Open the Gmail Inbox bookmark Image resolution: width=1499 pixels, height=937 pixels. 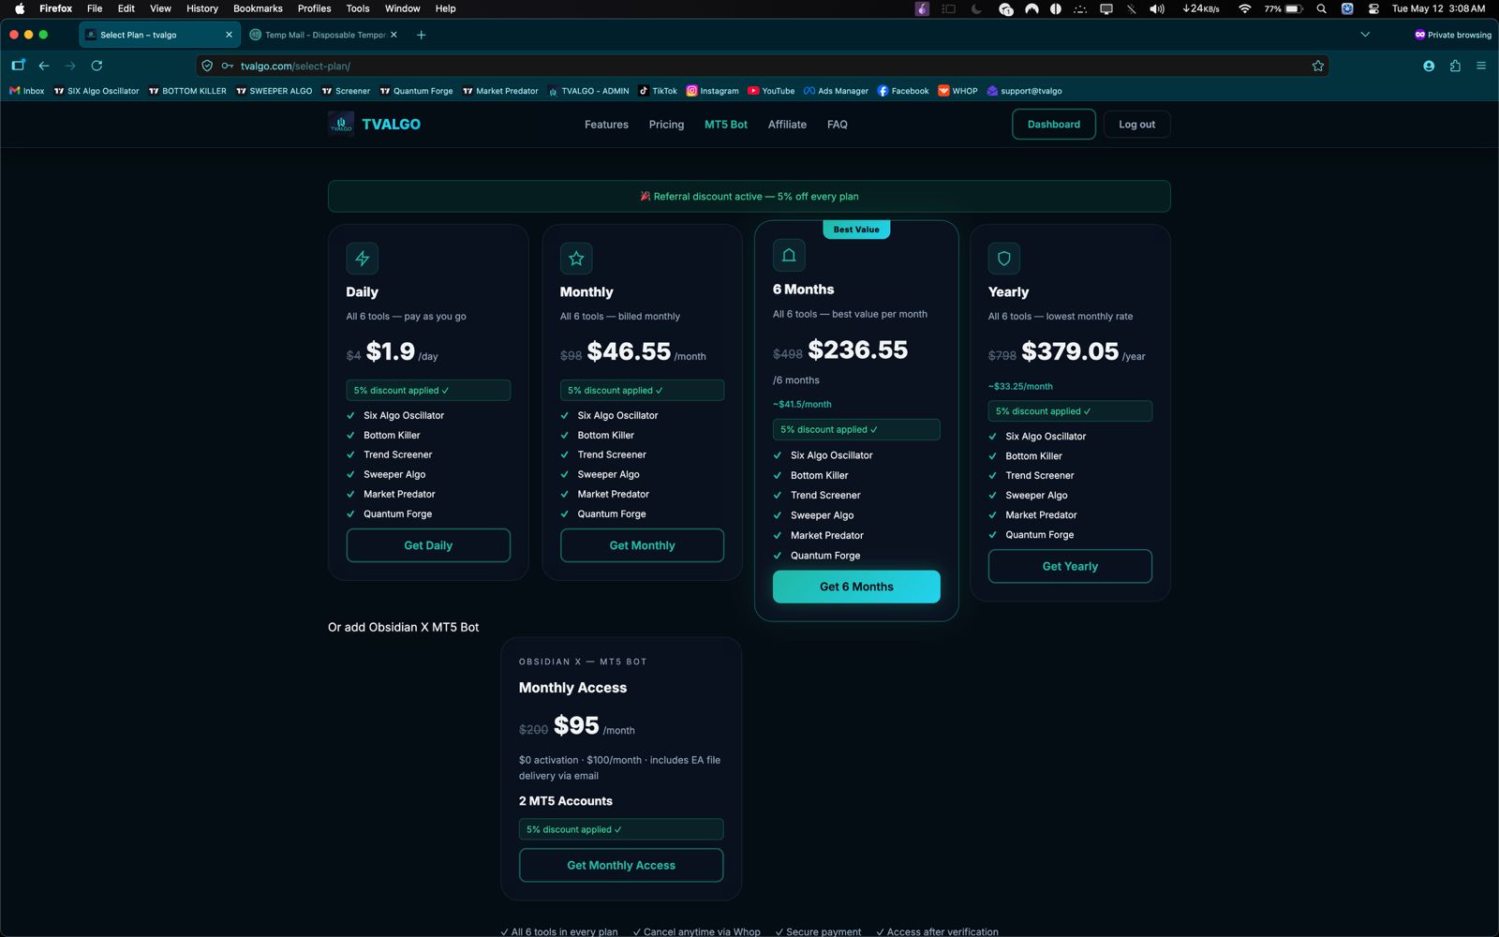point(27,91)
